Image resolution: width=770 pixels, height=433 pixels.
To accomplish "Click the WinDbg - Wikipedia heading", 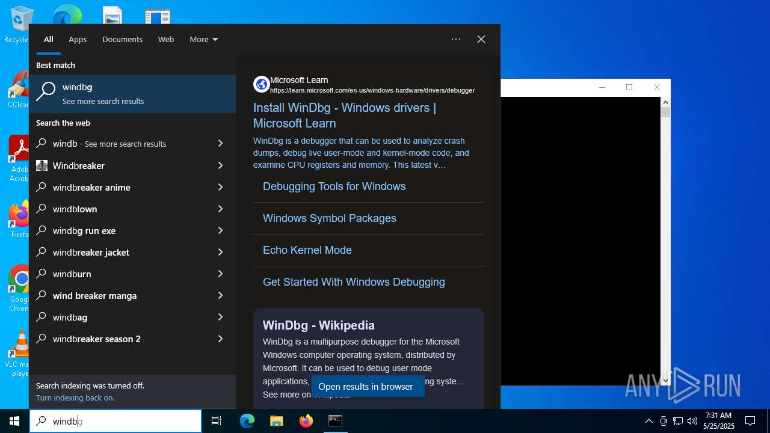I will (x=319, y=325).
